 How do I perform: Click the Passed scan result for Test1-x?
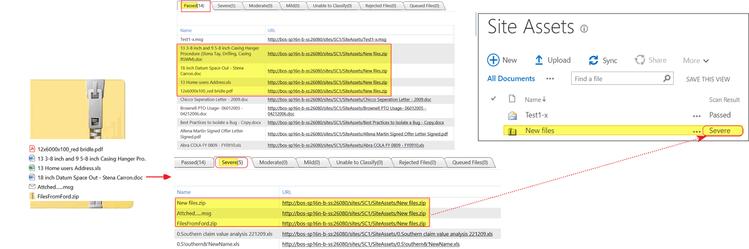[720, 115]
